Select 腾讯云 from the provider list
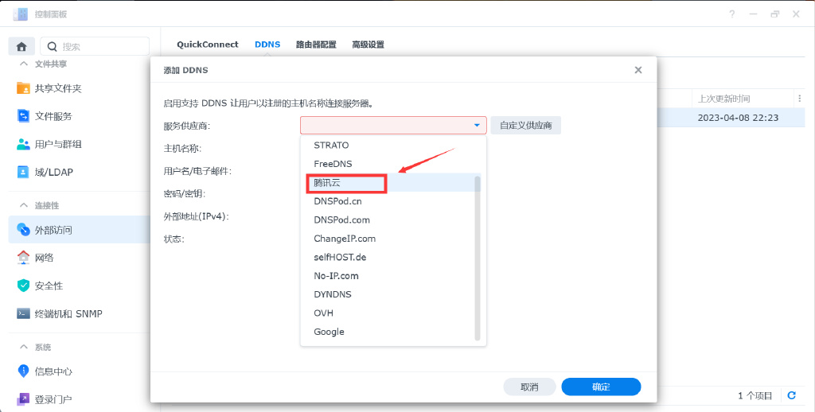Screen dimensions: 815x412 (390, 183)
